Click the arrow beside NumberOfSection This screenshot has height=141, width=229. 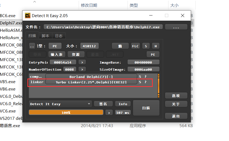pos(82,69)
